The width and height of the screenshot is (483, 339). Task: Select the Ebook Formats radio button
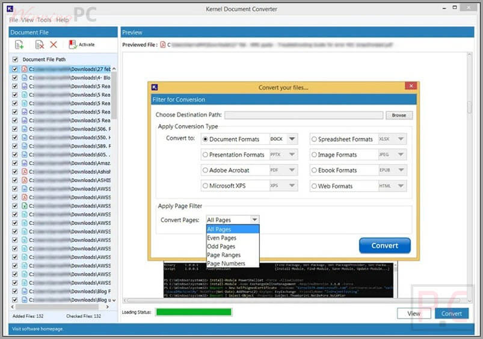click(x=314, y=170)
